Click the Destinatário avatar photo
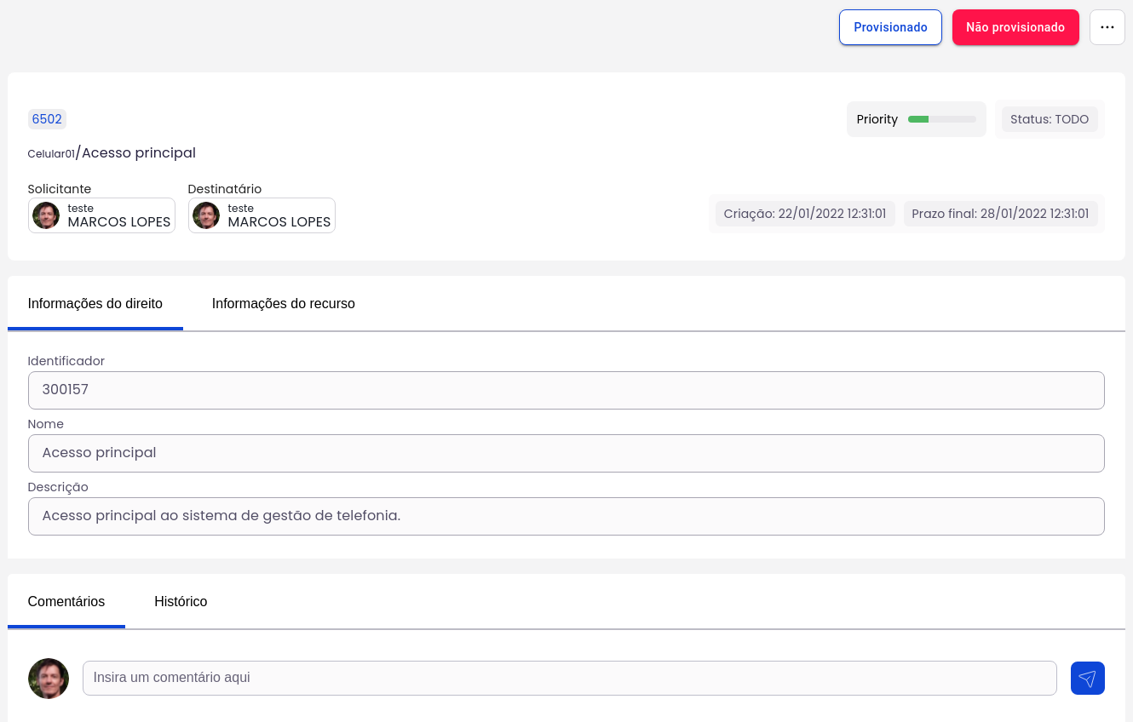This screenshot has width=1133, height=722. pos(206,215)
